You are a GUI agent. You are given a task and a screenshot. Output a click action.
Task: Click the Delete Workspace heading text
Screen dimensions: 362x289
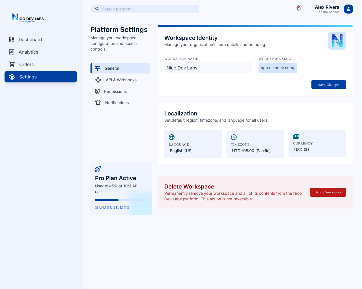click(189, 187)
